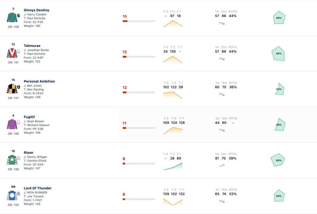Screen dimensions: 317x214
Task: Open the Lord Of Thunder horse link
Action: (x=37, y=188)
